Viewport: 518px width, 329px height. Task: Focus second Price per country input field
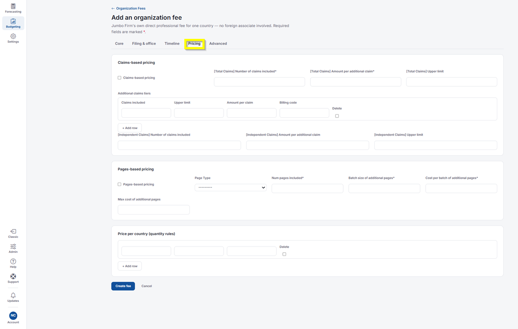tap(199, 251)
